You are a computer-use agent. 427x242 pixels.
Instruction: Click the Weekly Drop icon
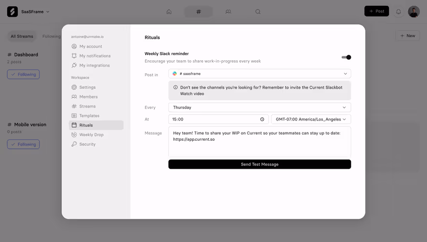point(74,135)
